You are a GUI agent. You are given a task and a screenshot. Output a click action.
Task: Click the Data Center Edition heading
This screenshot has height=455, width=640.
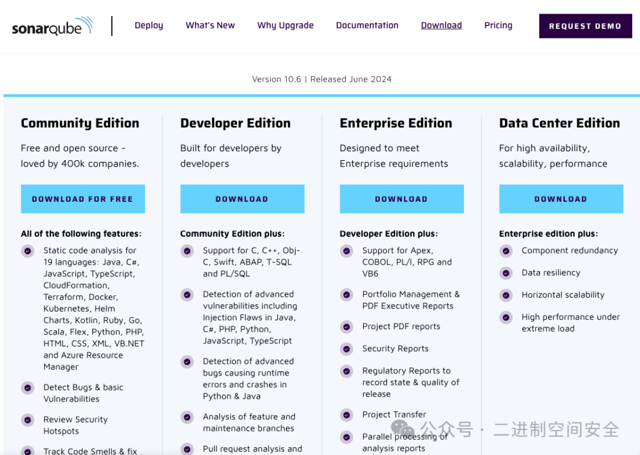(559, 123)
